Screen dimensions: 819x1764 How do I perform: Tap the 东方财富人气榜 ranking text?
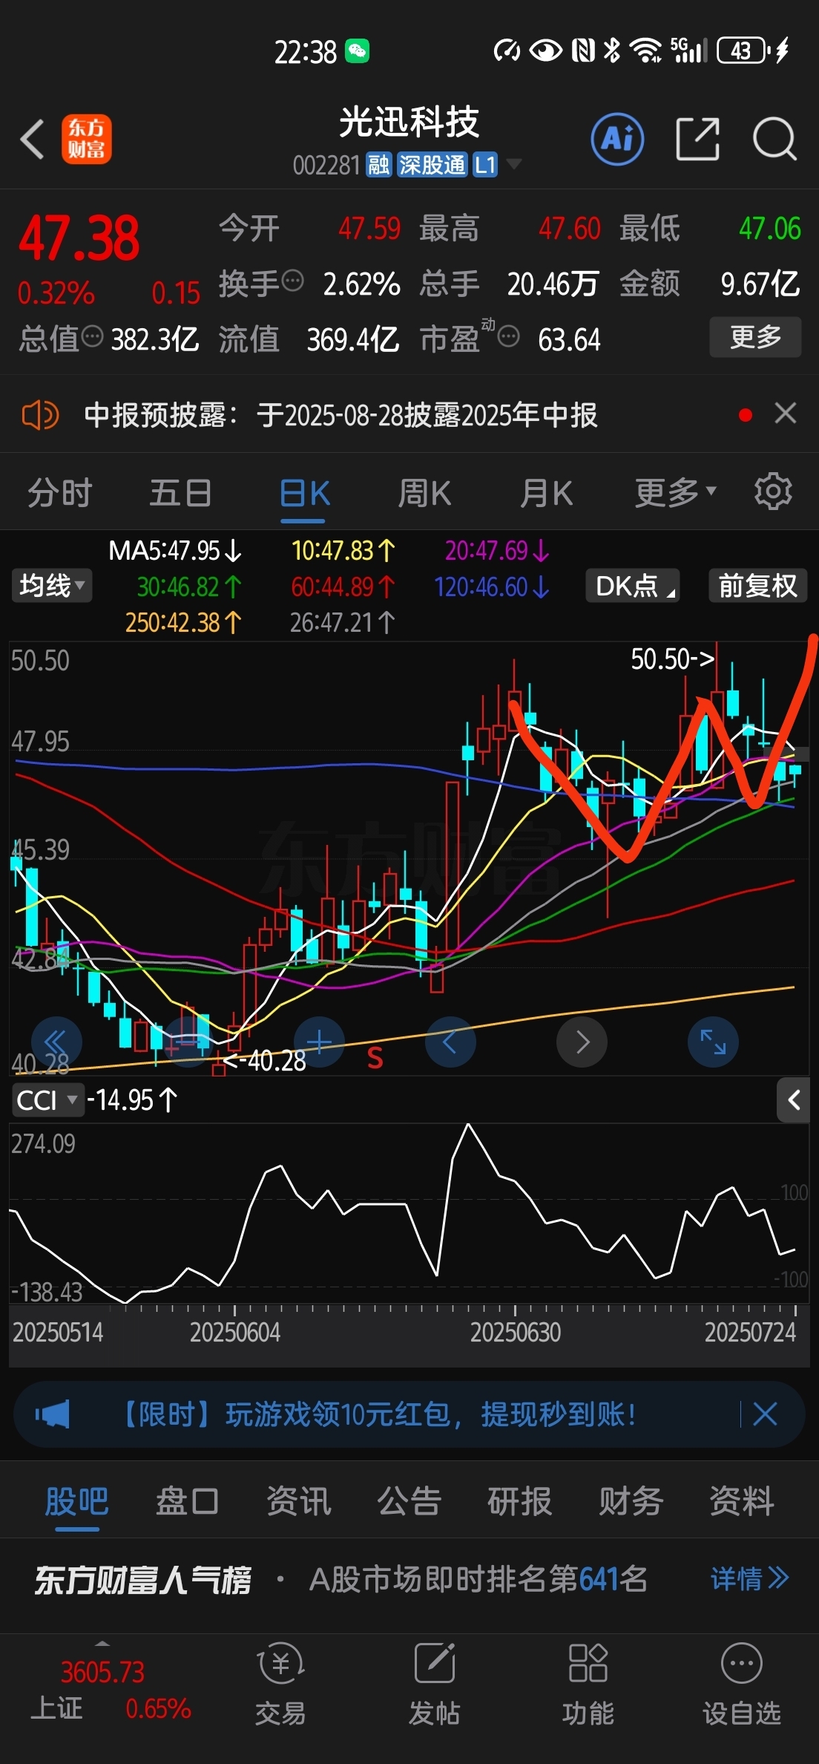click(143, 1580)
